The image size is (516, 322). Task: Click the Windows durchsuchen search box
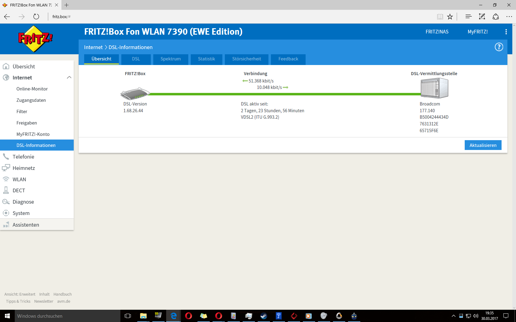[67, 316]
